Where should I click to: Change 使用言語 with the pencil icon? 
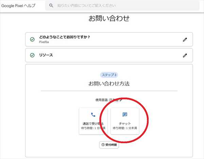(121, 100)
